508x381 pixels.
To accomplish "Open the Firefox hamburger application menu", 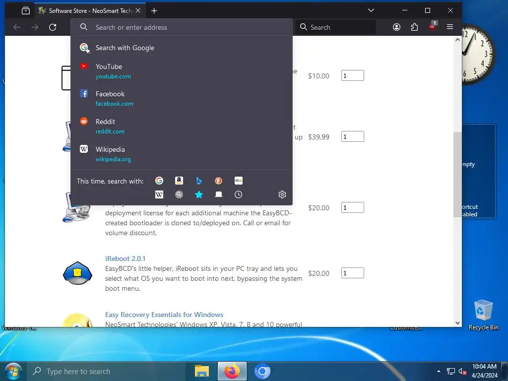I will [x=450, y=27].
